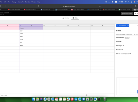Open the View menu
Viewport: 138px width, 102px height.
[9, 2]
